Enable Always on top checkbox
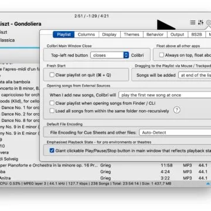This screenshot has width=211, height=211. click(x=162, y=55)
